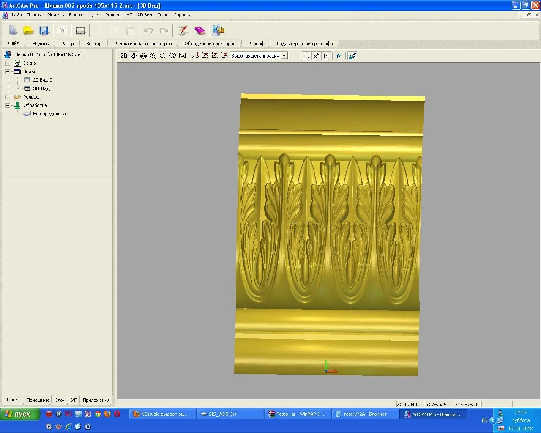This screenshot has width=541, height=433.
Task: Open the Notes notepad-and-pencil icon
Action: coord(183,30)
